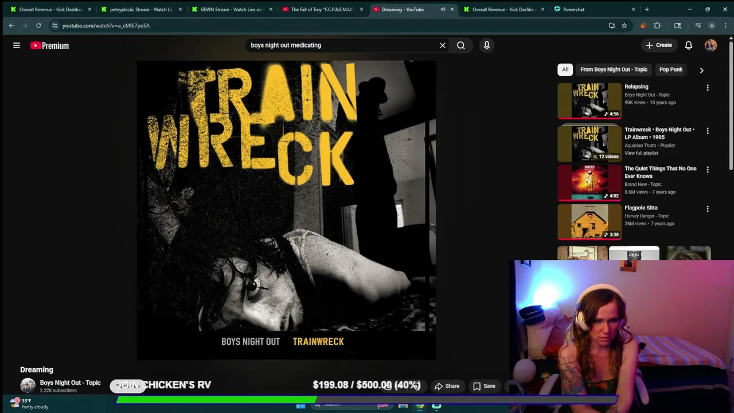734x413 pixels.
Task: Open the account avatar menu
Action: [710, 45]
